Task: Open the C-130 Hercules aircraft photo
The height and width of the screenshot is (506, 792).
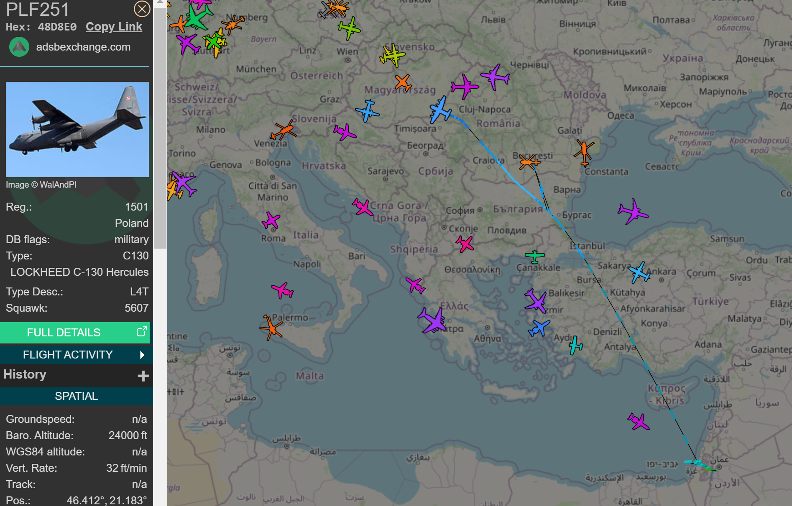Action: point(77,130)
